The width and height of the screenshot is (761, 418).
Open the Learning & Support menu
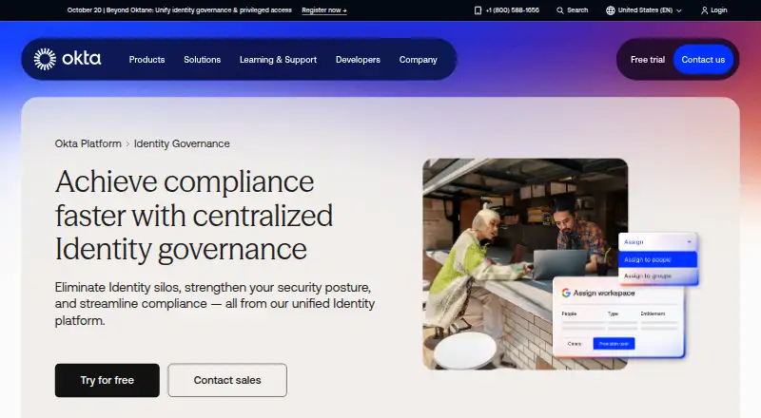(x=278, y=60)
